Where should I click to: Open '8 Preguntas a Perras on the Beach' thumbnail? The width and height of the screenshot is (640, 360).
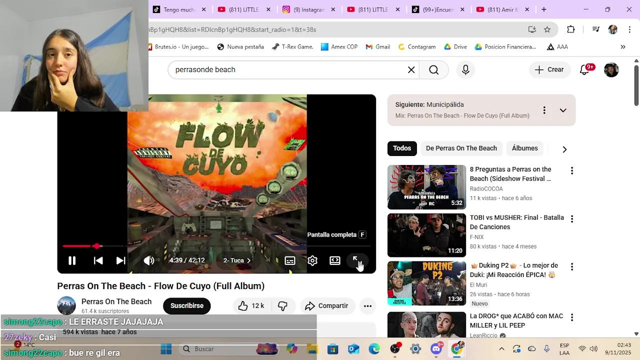(x=426, y=187)
